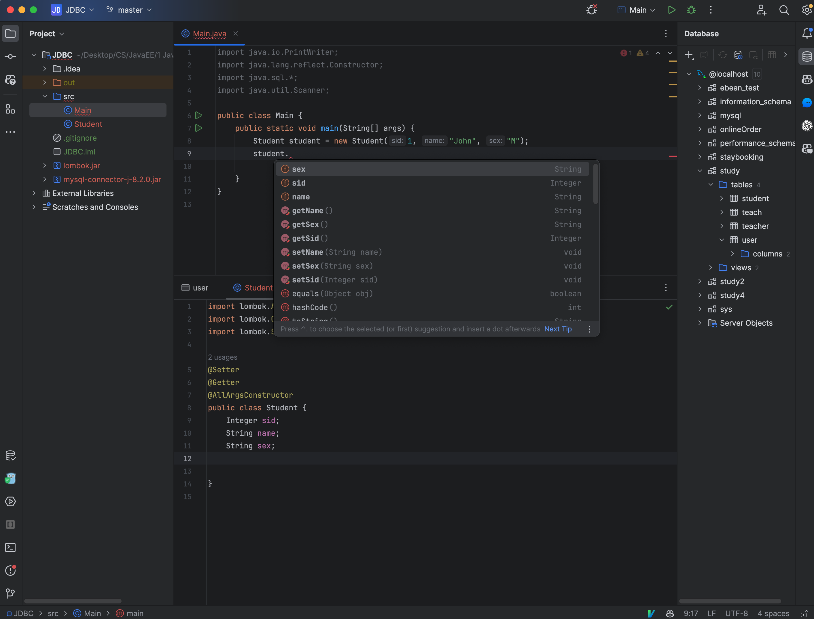Viewport: 814px width, 619px height.
Task: Start the debugger from the toolbar
Action: click(691, 10)
